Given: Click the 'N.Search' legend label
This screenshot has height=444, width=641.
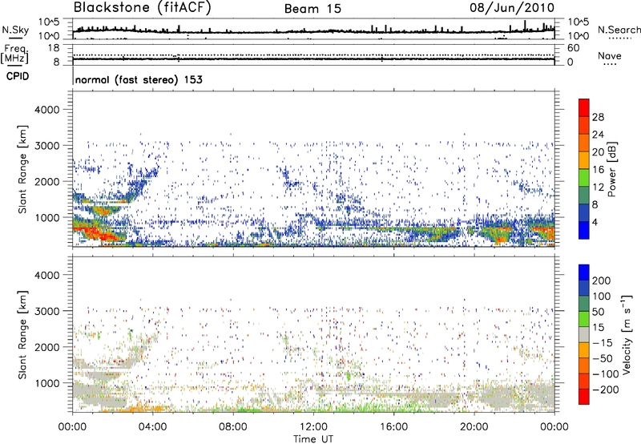Looking at the screenshot, I should coord(619,30).
